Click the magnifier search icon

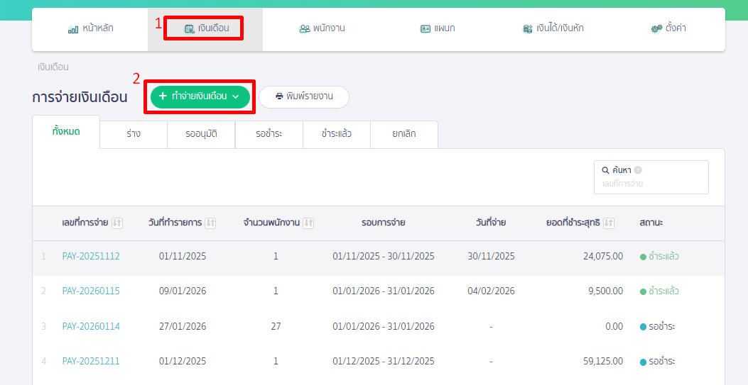tap(605, 170)
